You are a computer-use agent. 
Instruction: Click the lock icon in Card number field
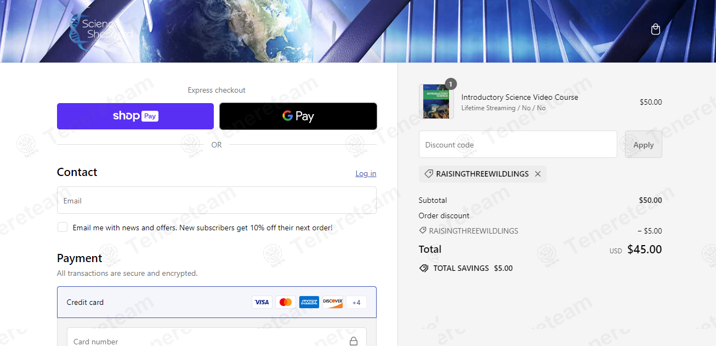pyautogui.click(x=354, y=341)
